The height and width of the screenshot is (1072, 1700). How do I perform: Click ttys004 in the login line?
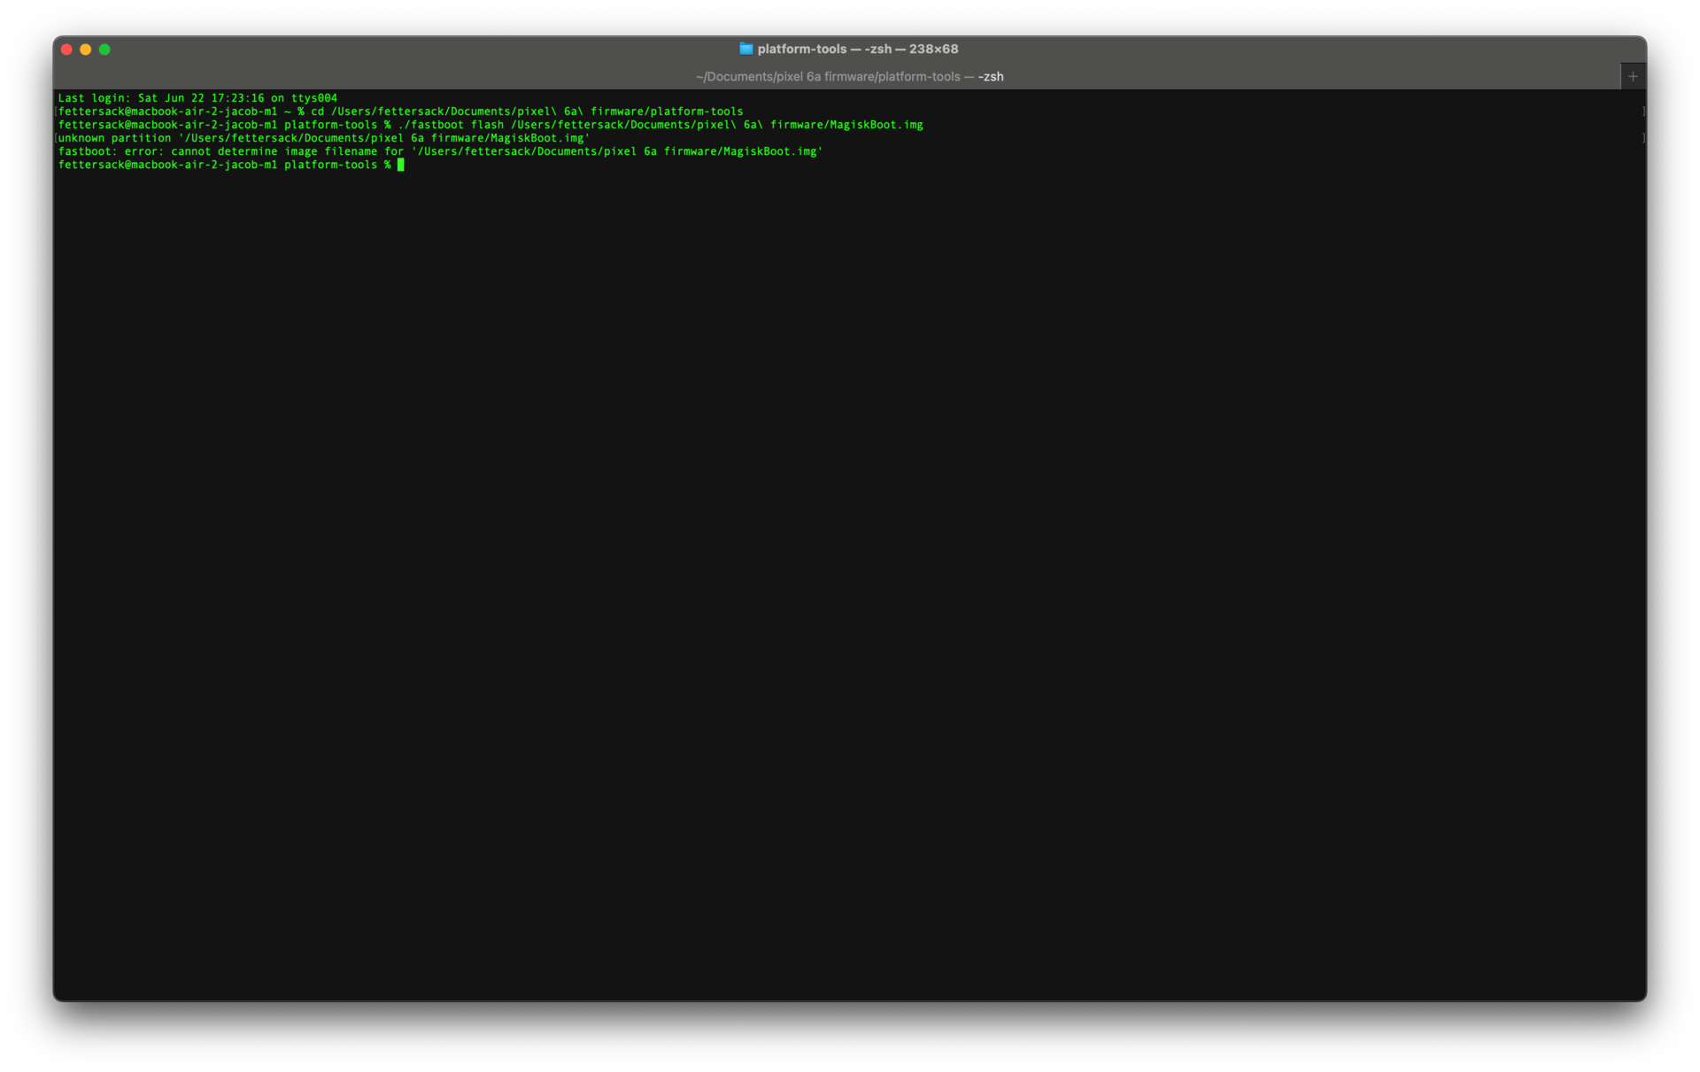coord(313,98)
